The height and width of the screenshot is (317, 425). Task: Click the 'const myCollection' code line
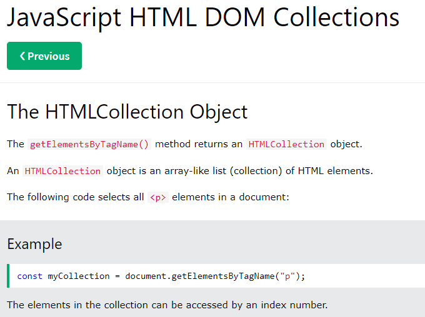[x=161, y=276]
